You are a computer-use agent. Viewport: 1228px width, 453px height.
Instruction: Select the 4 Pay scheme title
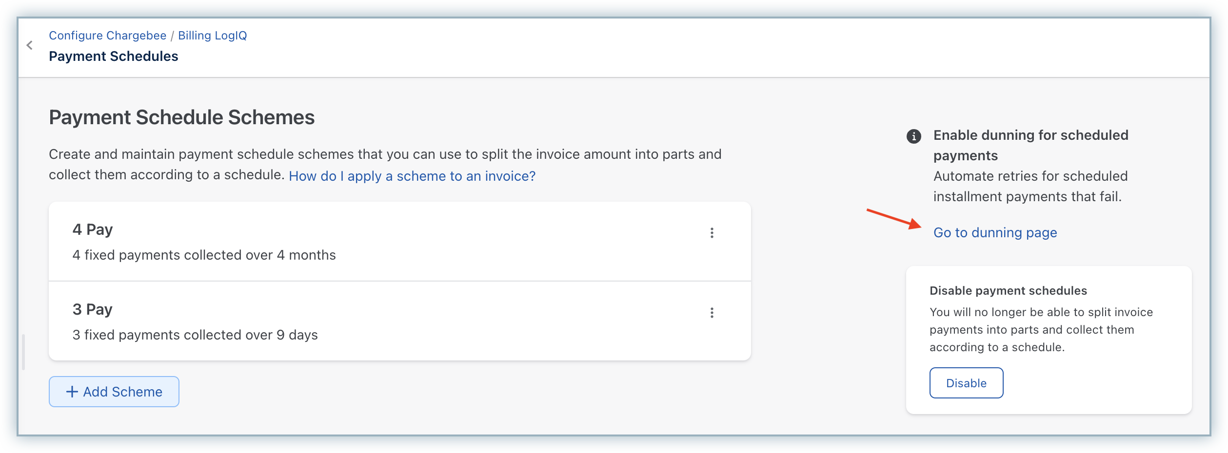click(x=93, y=229)
